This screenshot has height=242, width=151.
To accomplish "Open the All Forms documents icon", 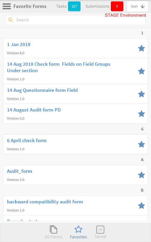I will tap(53, 229).
